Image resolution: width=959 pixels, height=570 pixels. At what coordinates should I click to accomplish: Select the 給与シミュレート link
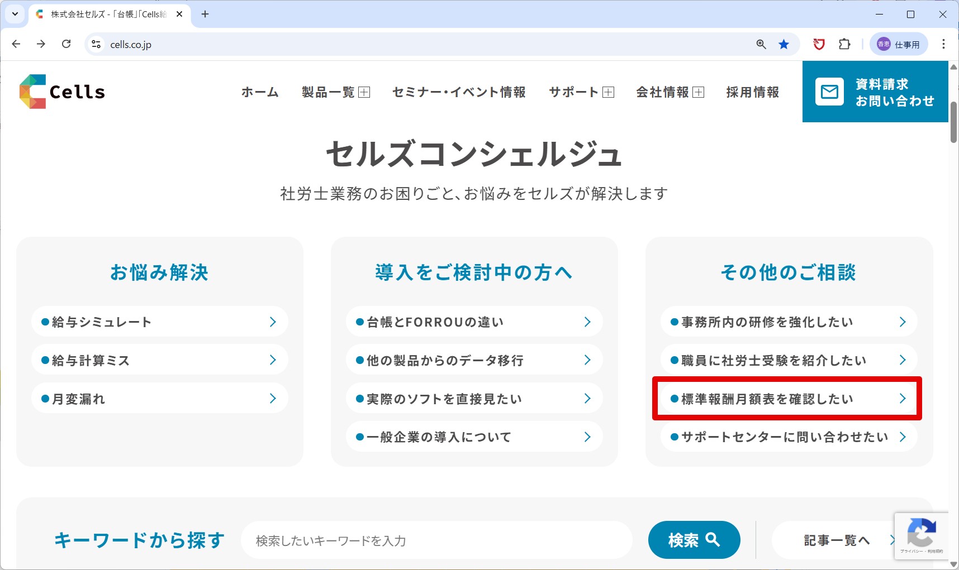click(x=159, y=322)
